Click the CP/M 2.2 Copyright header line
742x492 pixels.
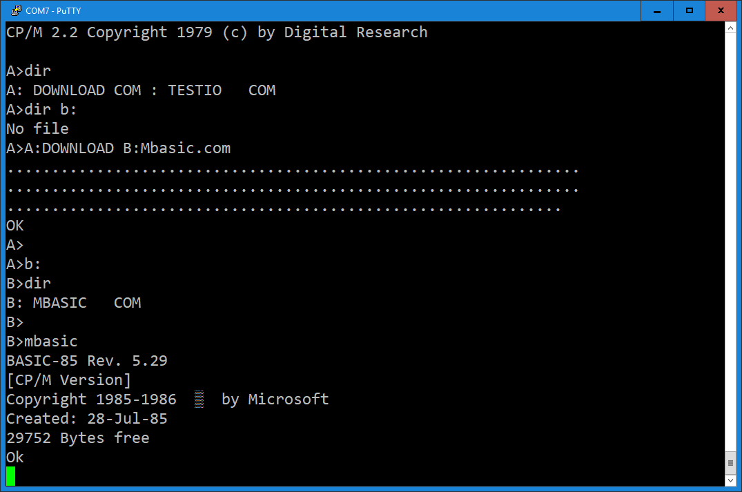[217, 32]
